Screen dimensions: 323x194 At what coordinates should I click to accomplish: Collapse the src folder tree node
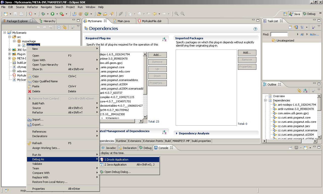pos(10,37)
